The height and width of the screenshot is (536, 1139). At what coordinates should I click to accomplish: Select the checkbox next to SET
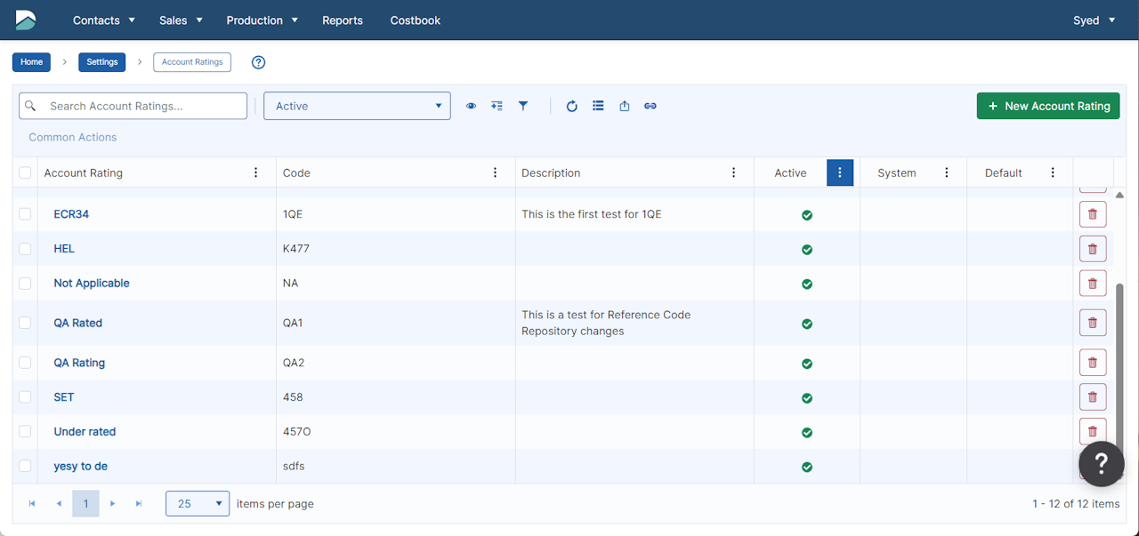click(x=25, y=397)
